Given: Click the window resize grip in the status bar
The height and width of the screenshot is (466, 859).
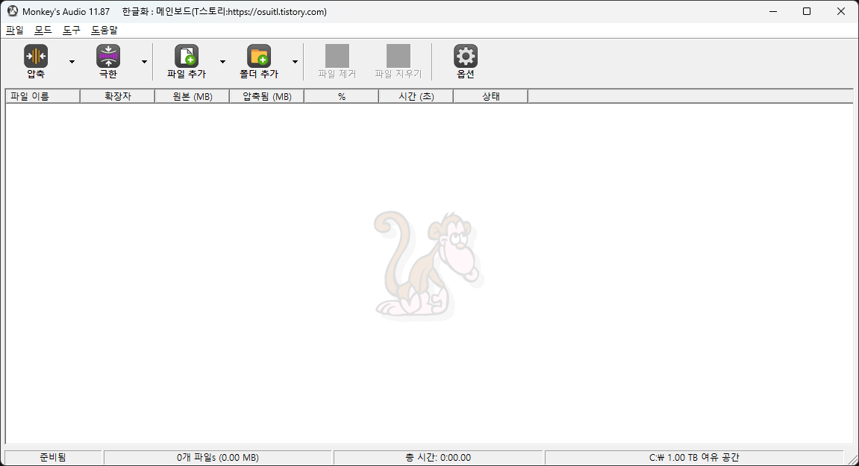Looking at the screenshot, I should point(852,459).
